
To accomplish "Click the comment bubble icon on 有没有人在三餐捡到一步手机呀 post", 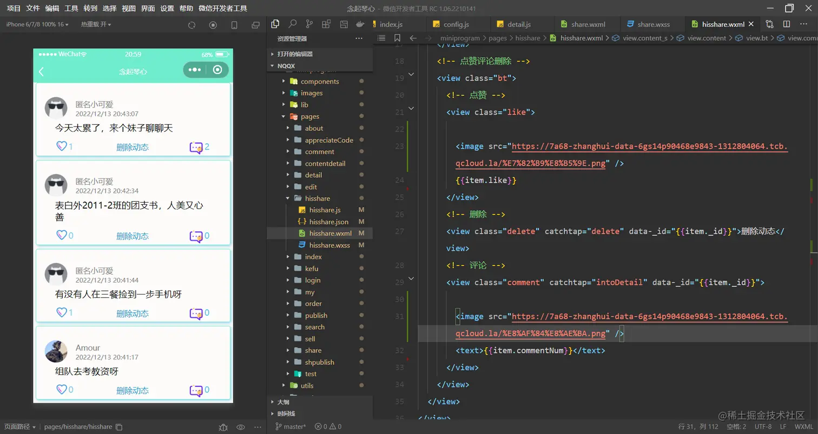I will click(196, 313).
